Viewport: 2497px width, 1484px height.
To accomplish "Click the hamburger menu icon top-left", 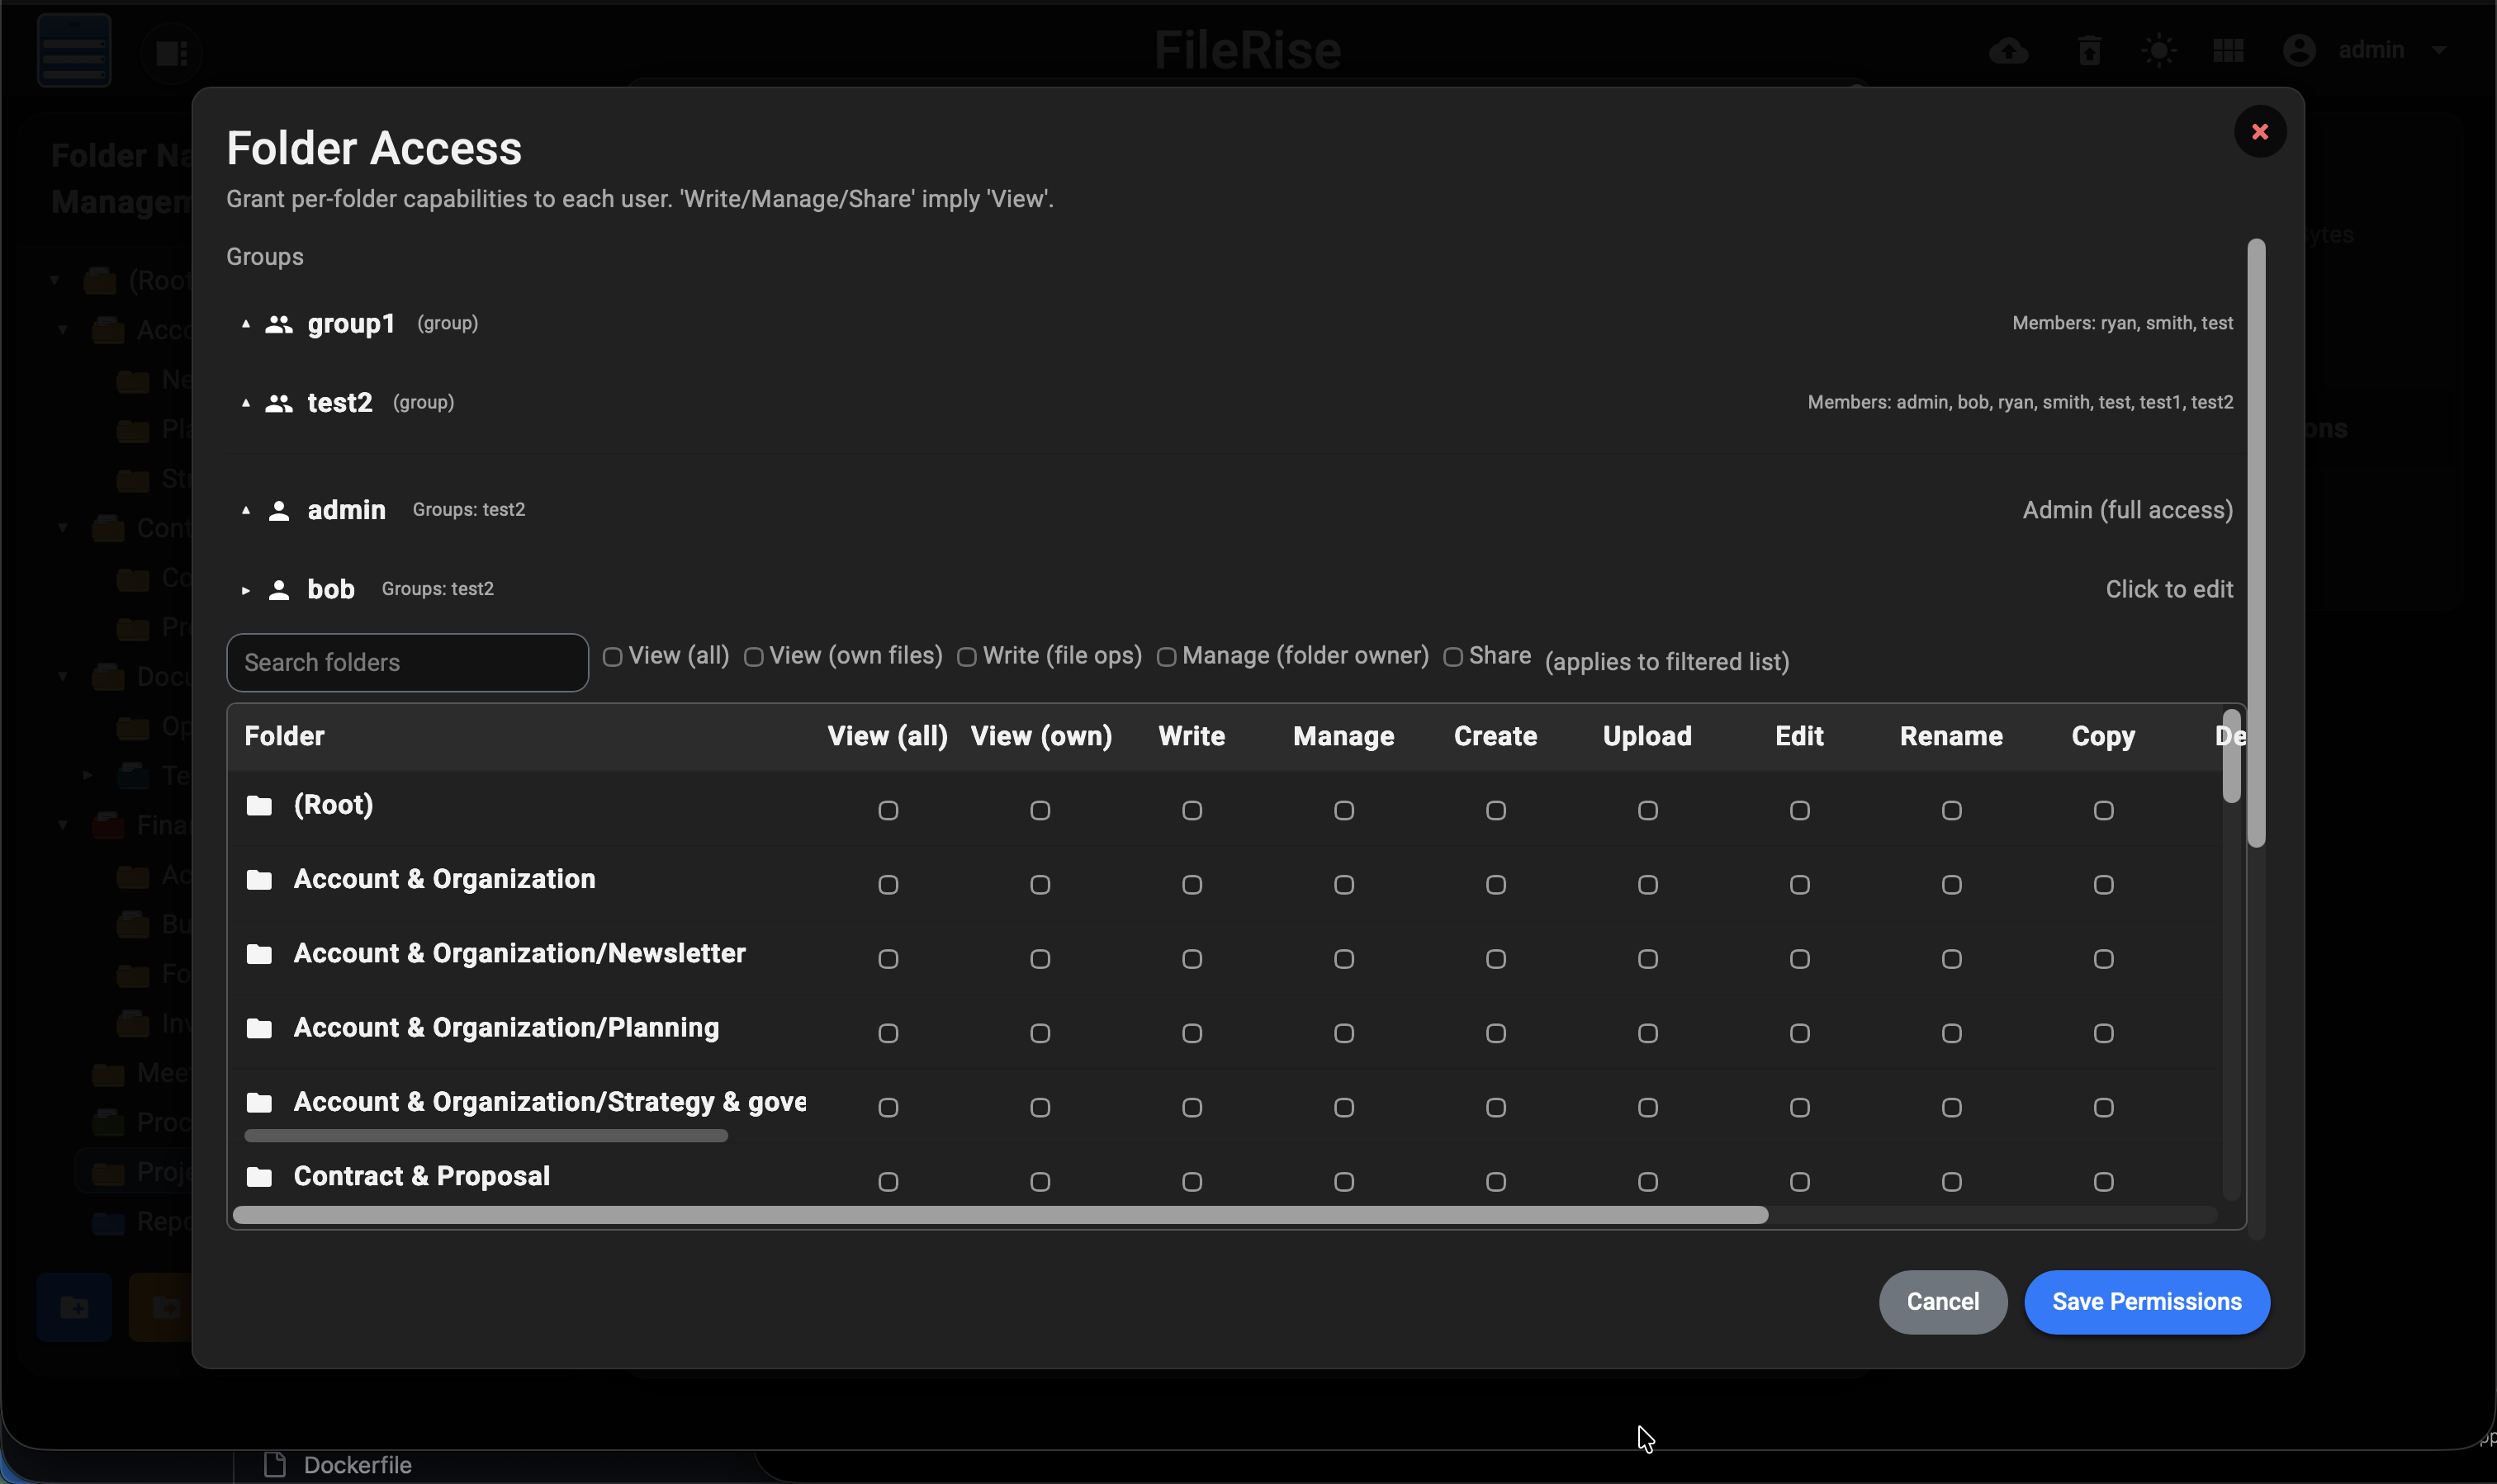I will 74,50.
